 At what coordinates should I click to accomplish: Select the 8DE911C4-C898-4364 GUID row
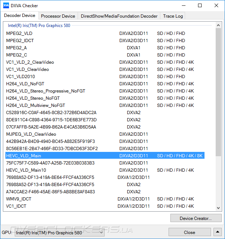(x=105, y=119)
